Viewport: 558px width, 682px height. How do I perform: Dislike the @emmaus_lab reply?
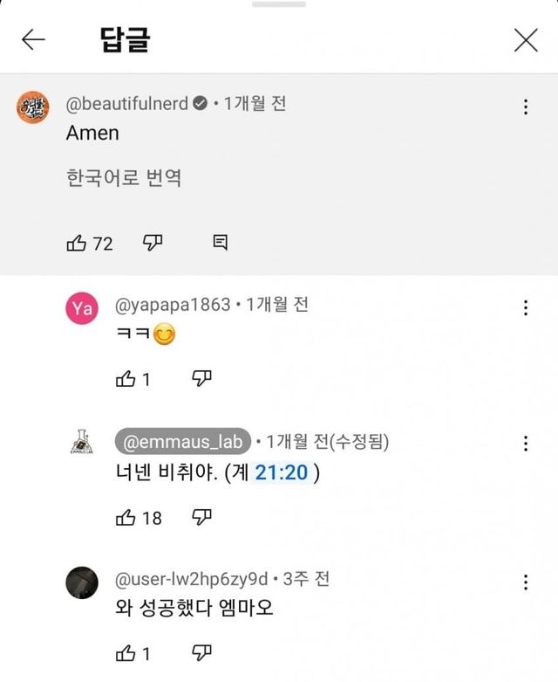202,518
